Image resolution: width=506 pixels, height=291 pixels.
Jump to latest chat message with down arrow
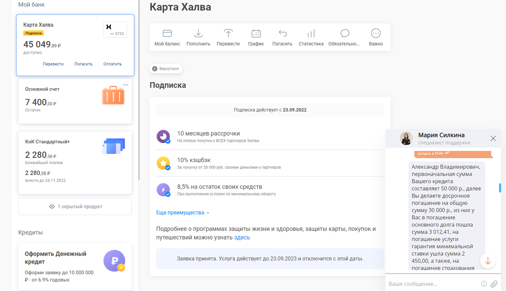488,261
